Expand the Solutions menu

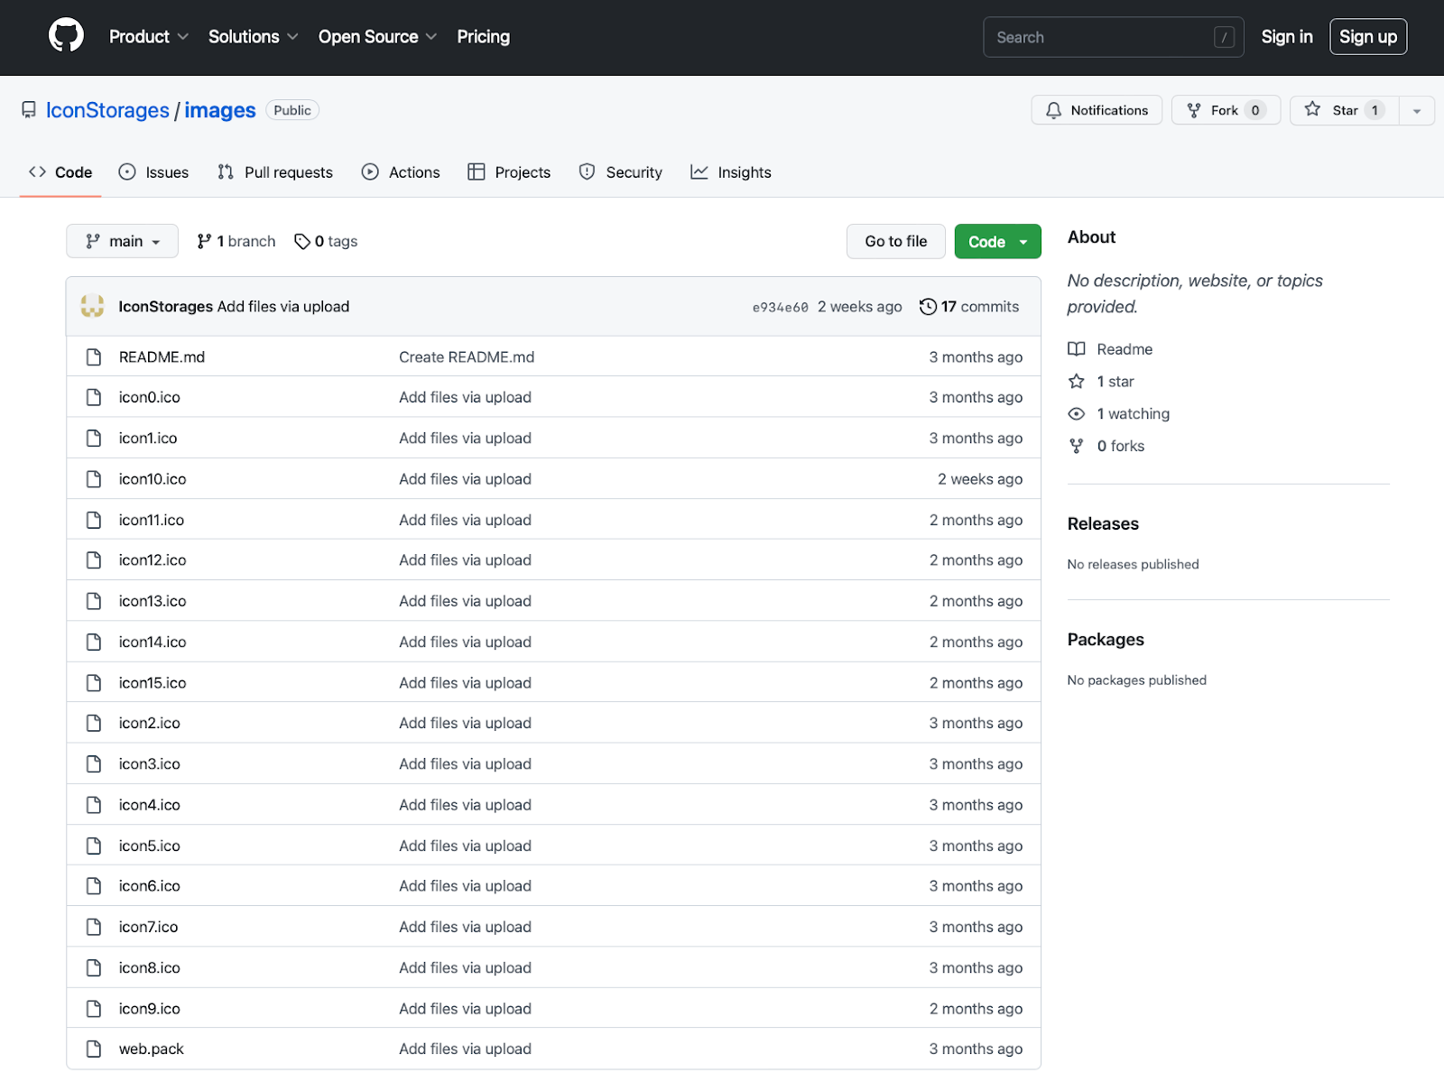tap(254, 37)
